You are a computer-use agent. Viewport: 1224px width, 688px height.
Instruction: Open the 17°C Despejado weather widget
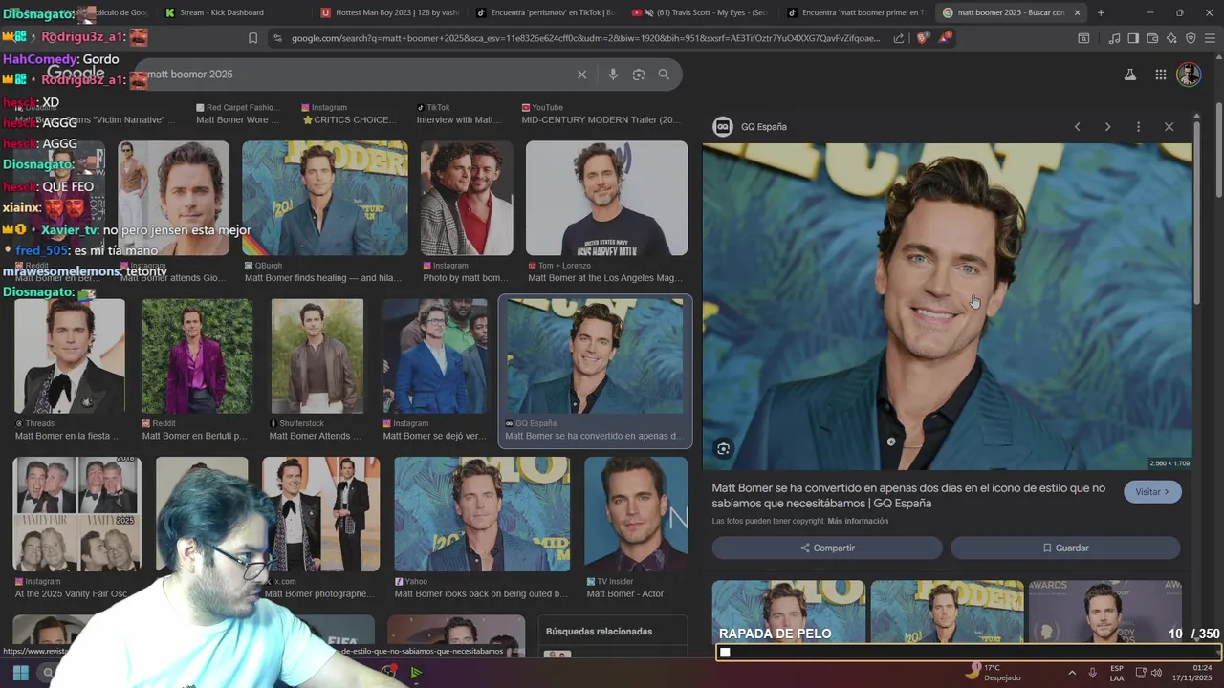tap(992, 672)
